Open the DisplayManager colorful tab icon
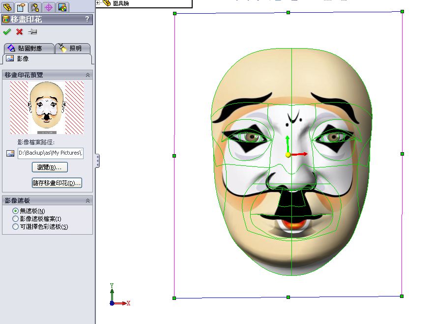 [62, 7]
